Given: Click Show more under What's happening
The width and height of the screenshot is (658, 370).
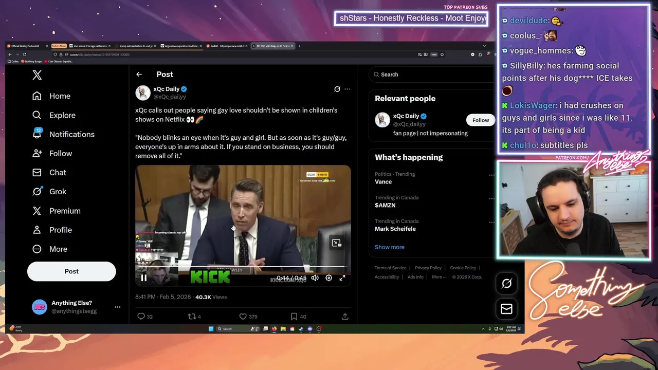Looking at the screenshot, I should tap(390, 247).
